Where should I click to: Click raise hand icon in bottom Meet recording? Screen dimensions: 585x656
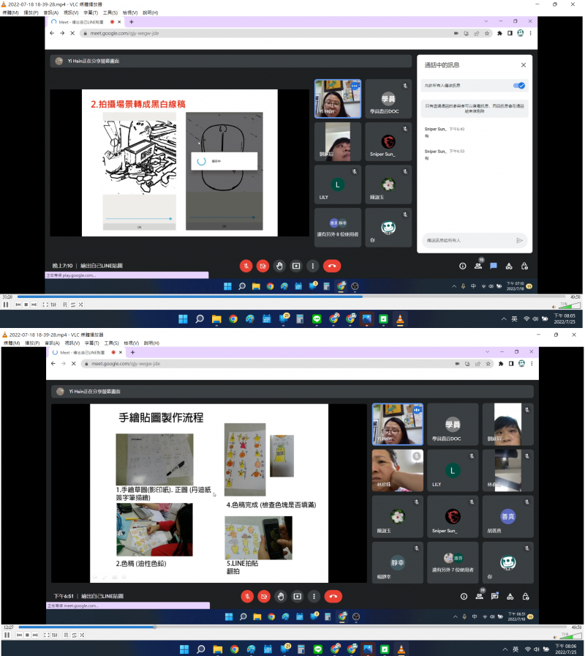click(x=280, y=597)
